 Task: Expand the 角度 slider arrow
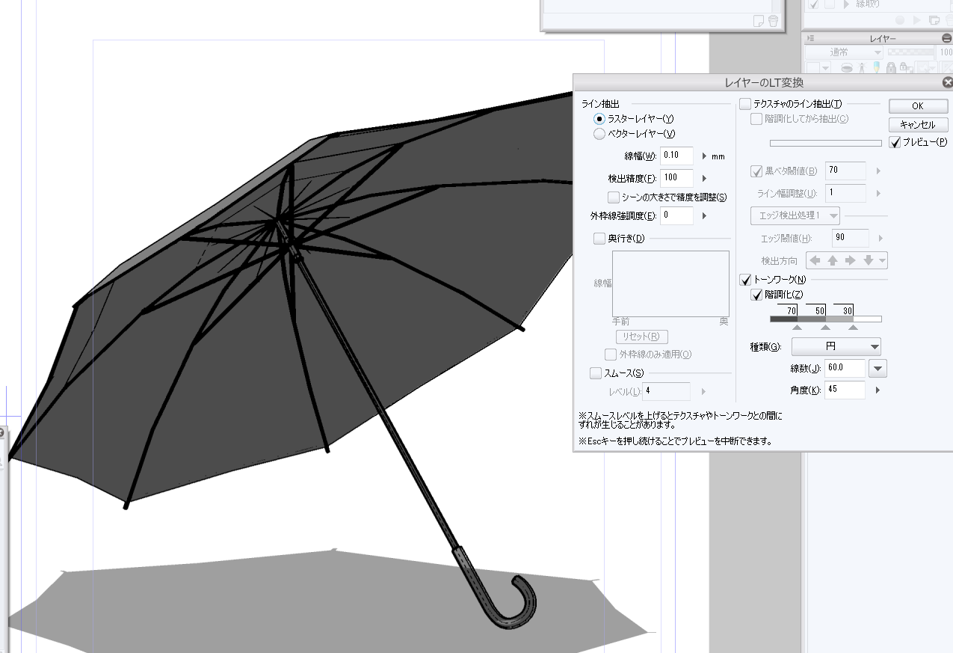point(878,390)
